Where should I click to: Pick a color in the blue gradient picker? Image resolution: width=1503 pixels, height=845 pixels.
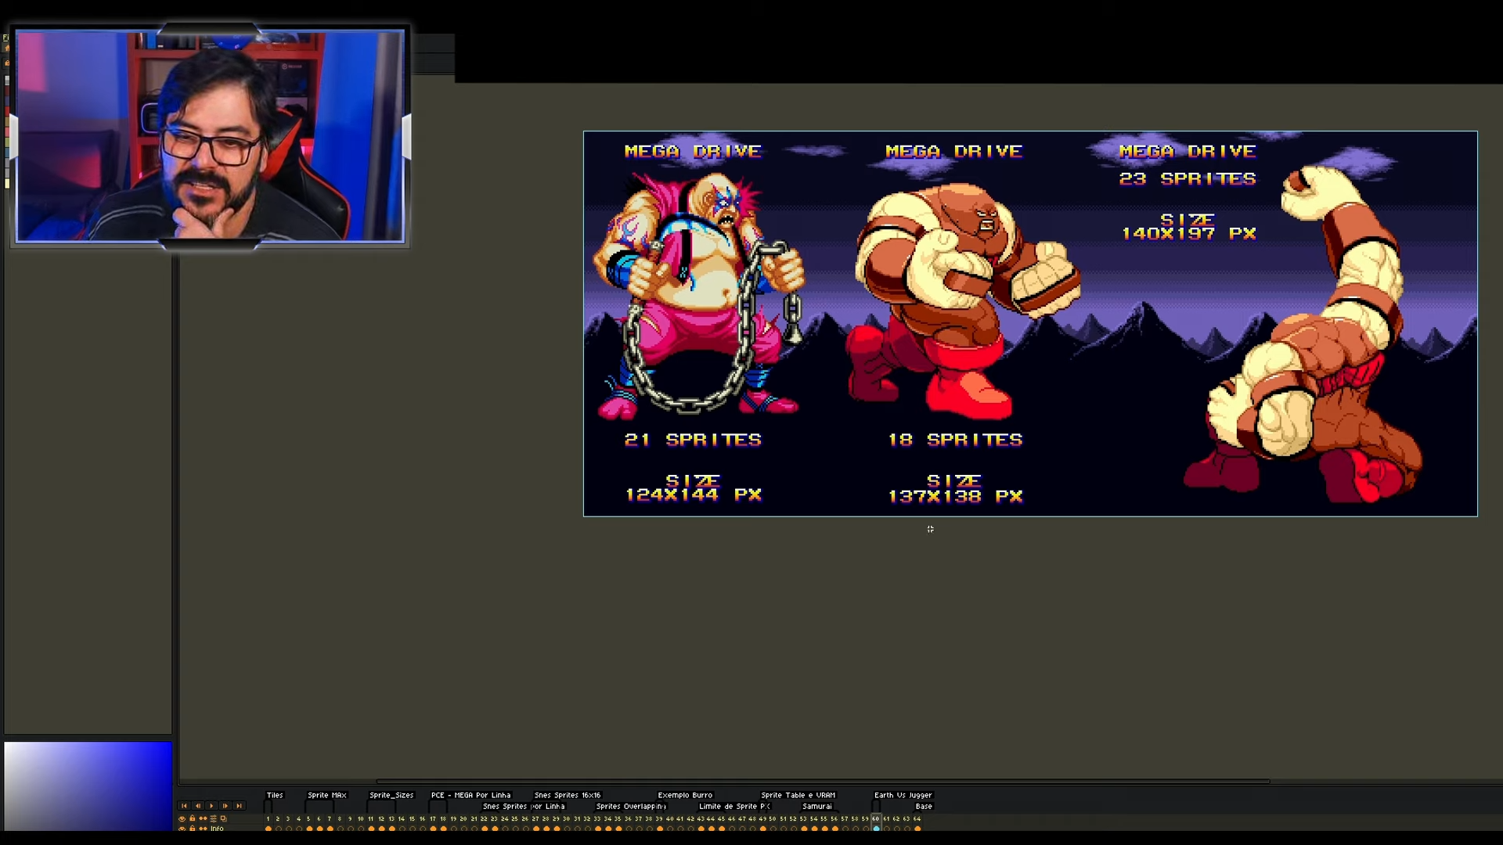88,786
